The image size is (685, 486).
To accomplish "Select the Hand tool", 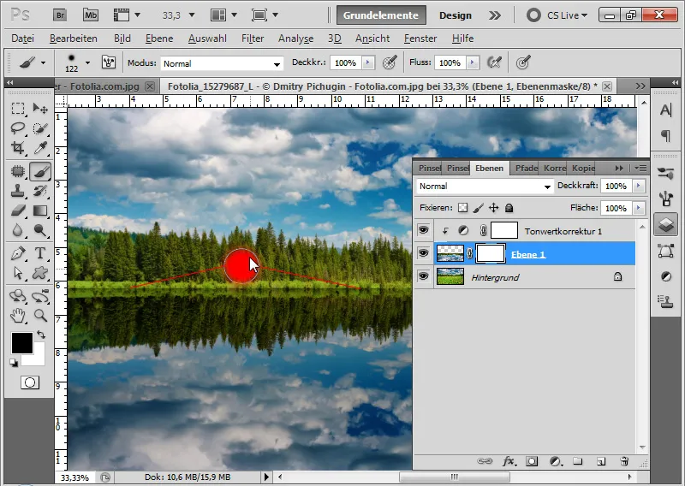I will click(x=17, y=315).
